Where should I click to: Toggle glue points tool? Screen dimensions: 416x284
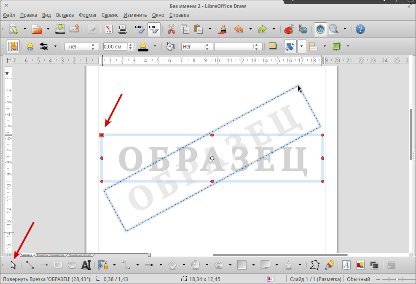coord(329,265)
